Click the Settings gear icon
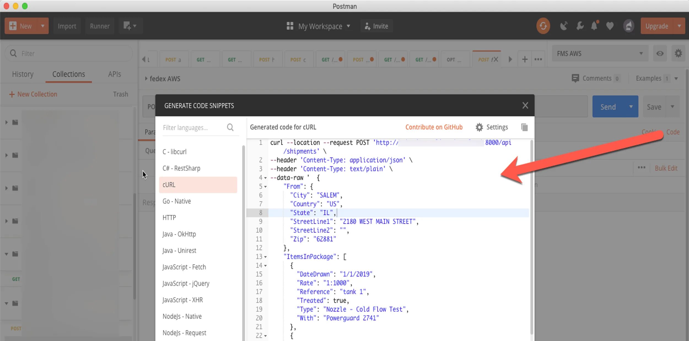The image size is (689, 341). pyautogui.click(x=478, y=127)
